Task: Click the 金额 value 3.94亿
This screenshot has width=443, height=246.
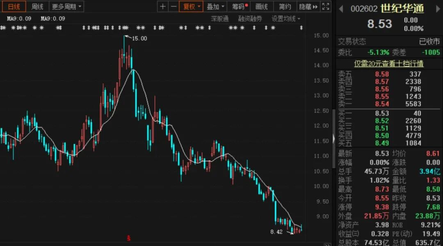Action: [x=430, y=172]
